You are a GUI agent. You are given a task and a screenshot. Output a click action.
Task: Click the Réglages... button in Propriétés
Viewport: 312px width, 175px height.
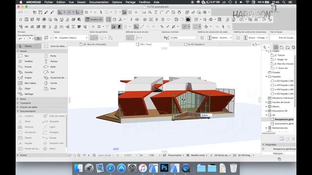coord(278,154)
